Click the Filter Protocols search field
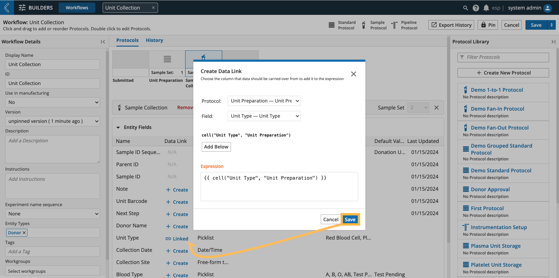The height and width of the screenshot is (278, 559). pyautogui.click(x=503, y=57)
